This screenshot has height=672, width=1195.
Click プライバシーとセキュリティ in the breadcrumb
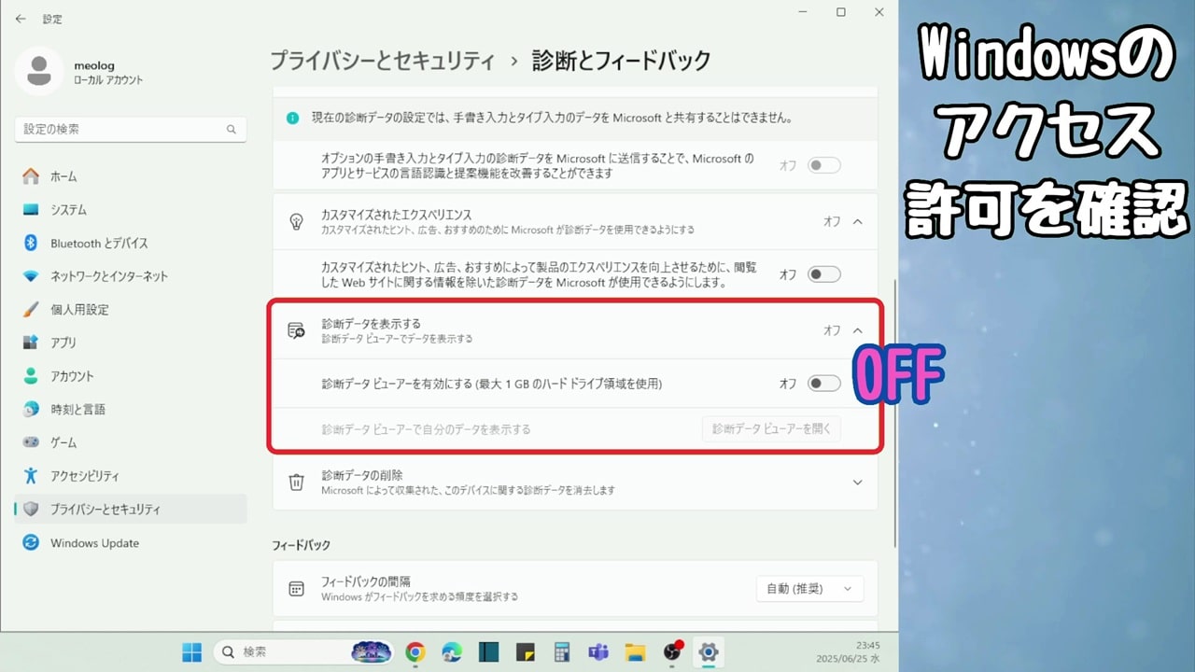383,61
